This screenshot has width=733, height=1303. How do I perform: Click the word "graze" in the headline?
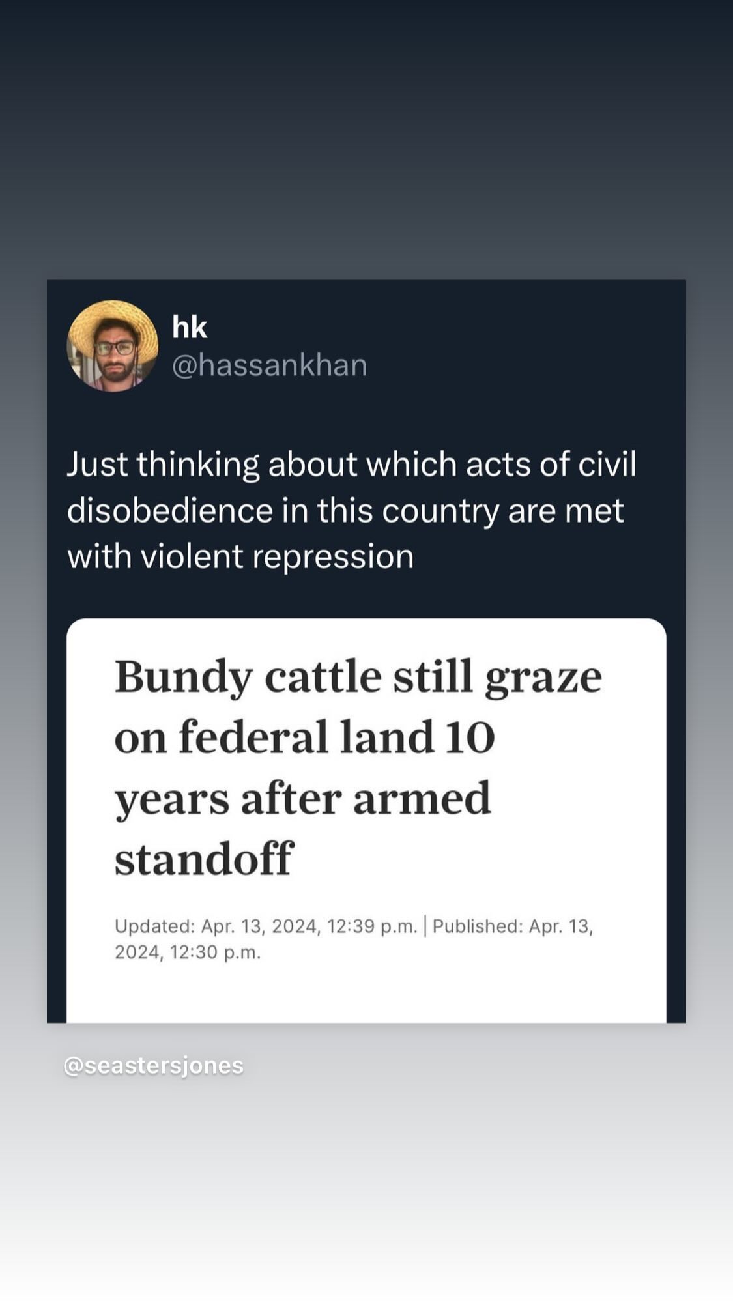click(543, 678)
